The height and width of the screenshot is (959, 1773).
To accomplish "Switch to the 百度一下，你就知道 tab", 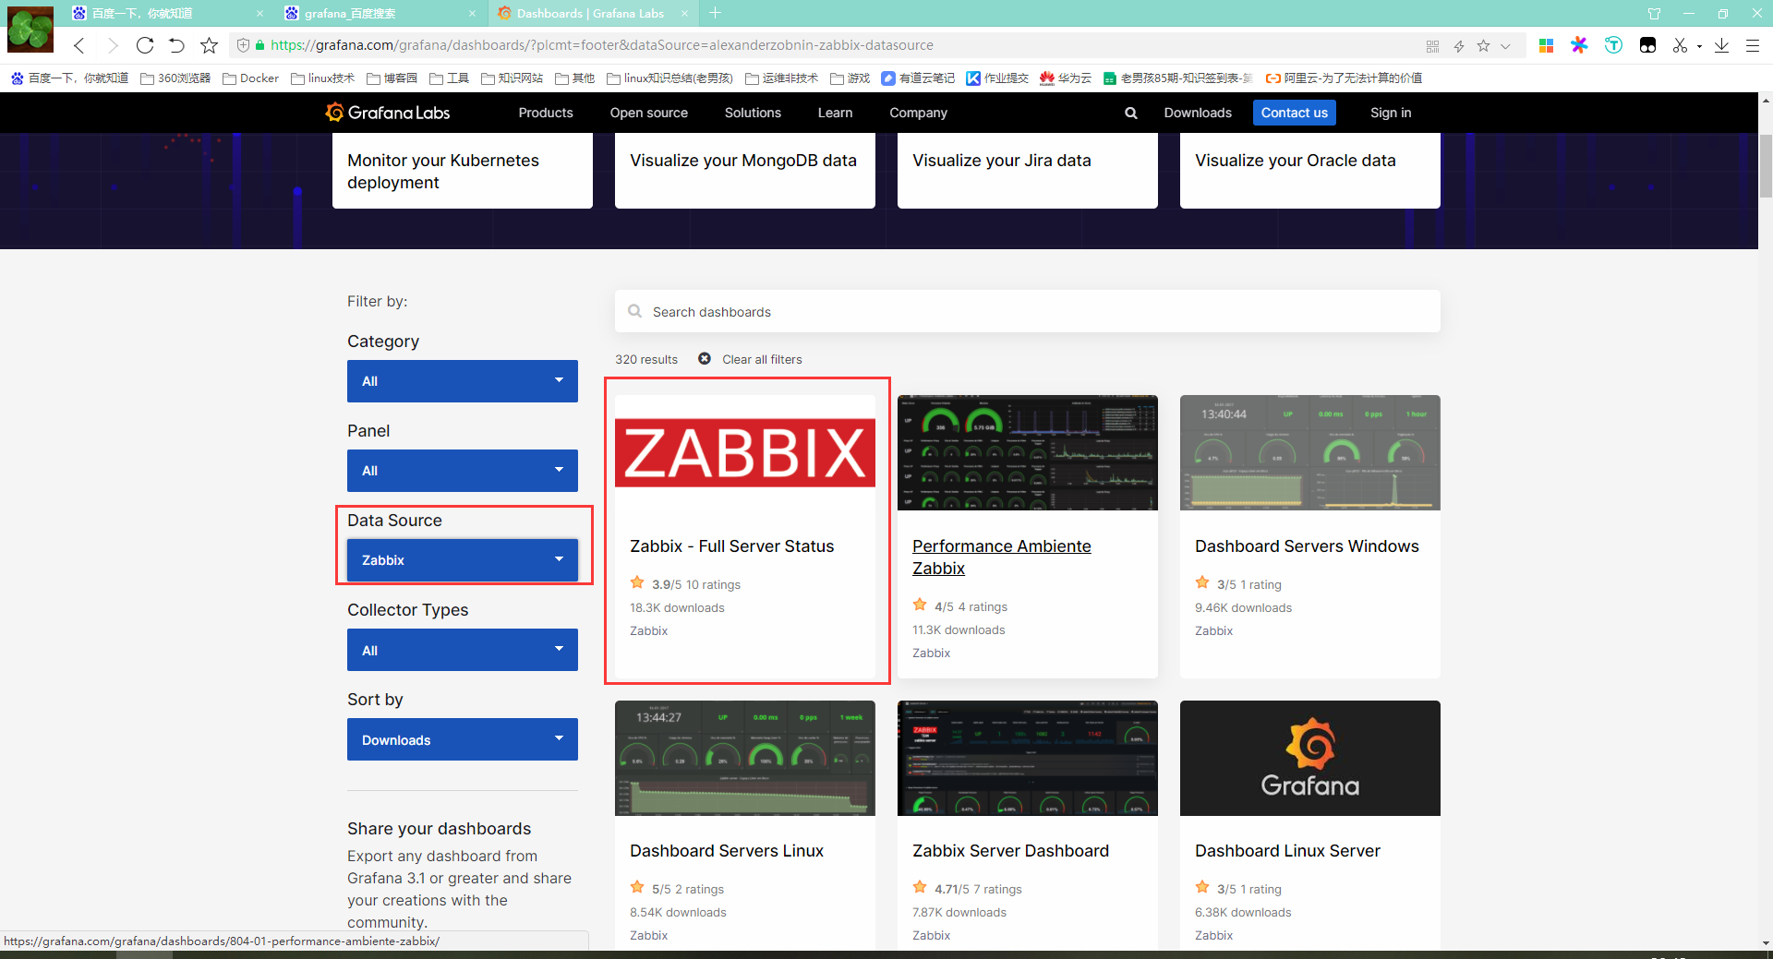I will click(x=169, y=13).
